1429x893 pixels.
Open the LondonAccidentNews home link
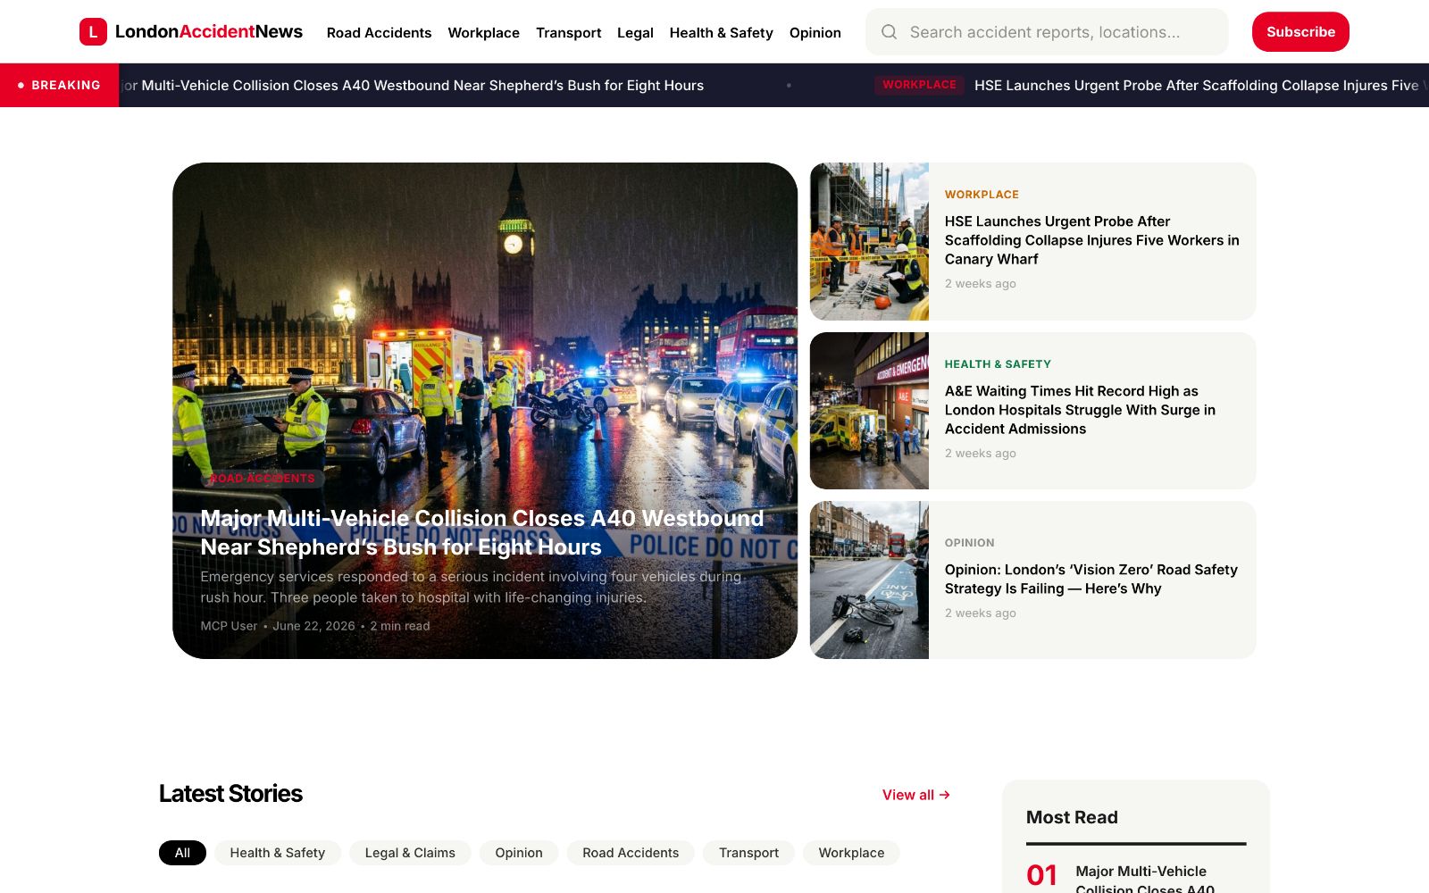[x=191, y=32]
